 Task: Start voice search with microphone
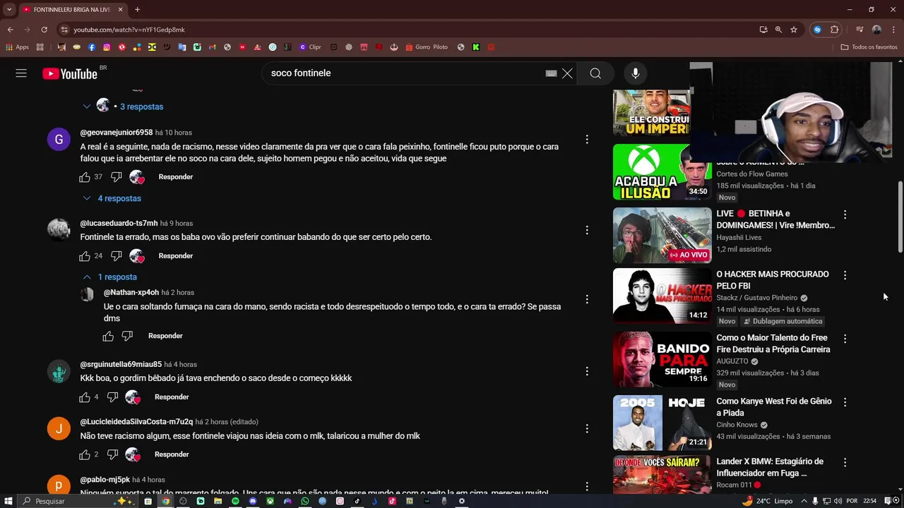(636, 73)
